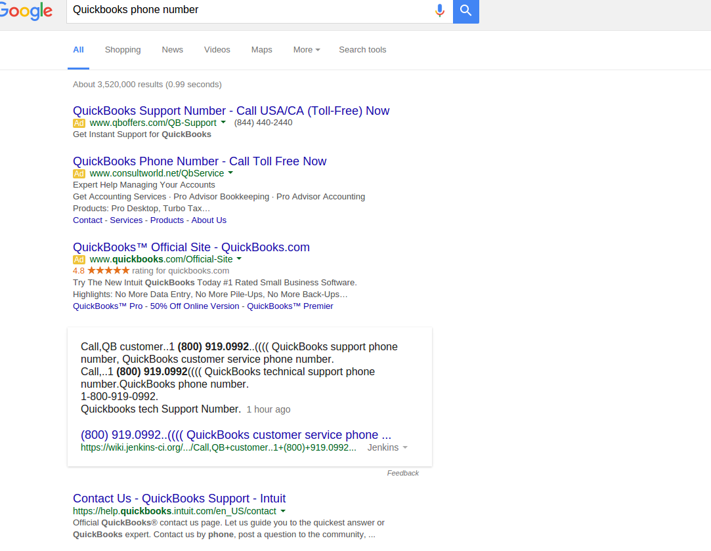Click the Ad badge beside qboffers.com
This screenshot has height=551, width=711.
point(79,123)
